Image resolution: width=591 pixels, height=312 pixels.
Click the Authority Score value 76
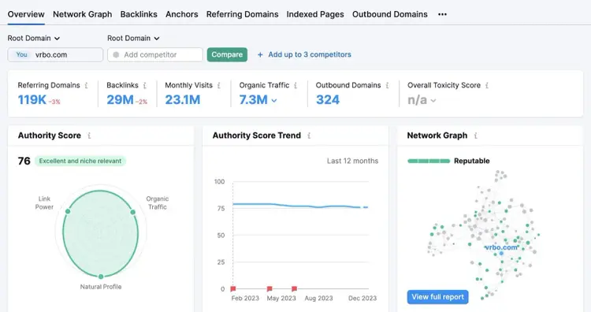point(24,161)
